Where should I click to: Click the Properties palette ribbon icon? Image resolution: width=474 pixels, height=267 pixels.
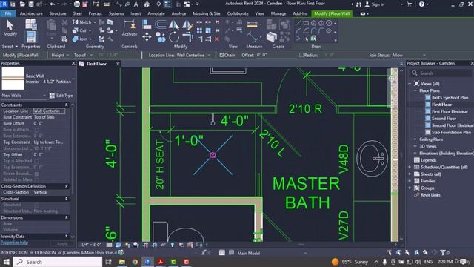click(31, 37)
